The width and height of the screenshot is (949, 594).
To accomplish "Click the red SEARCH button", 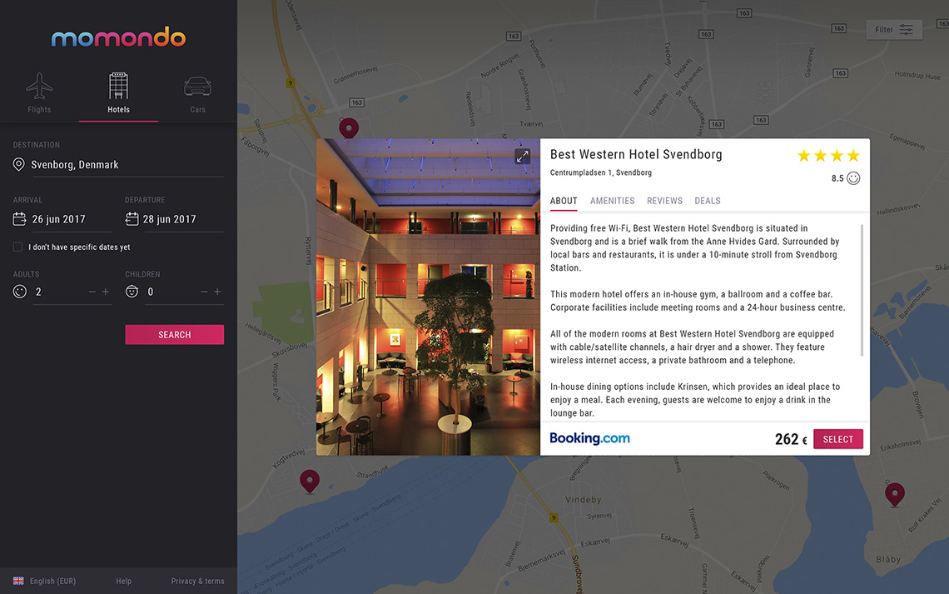I will 174,335.
